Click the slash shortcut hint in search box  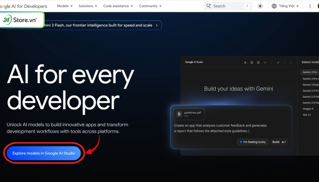click(x=247, y=6)
